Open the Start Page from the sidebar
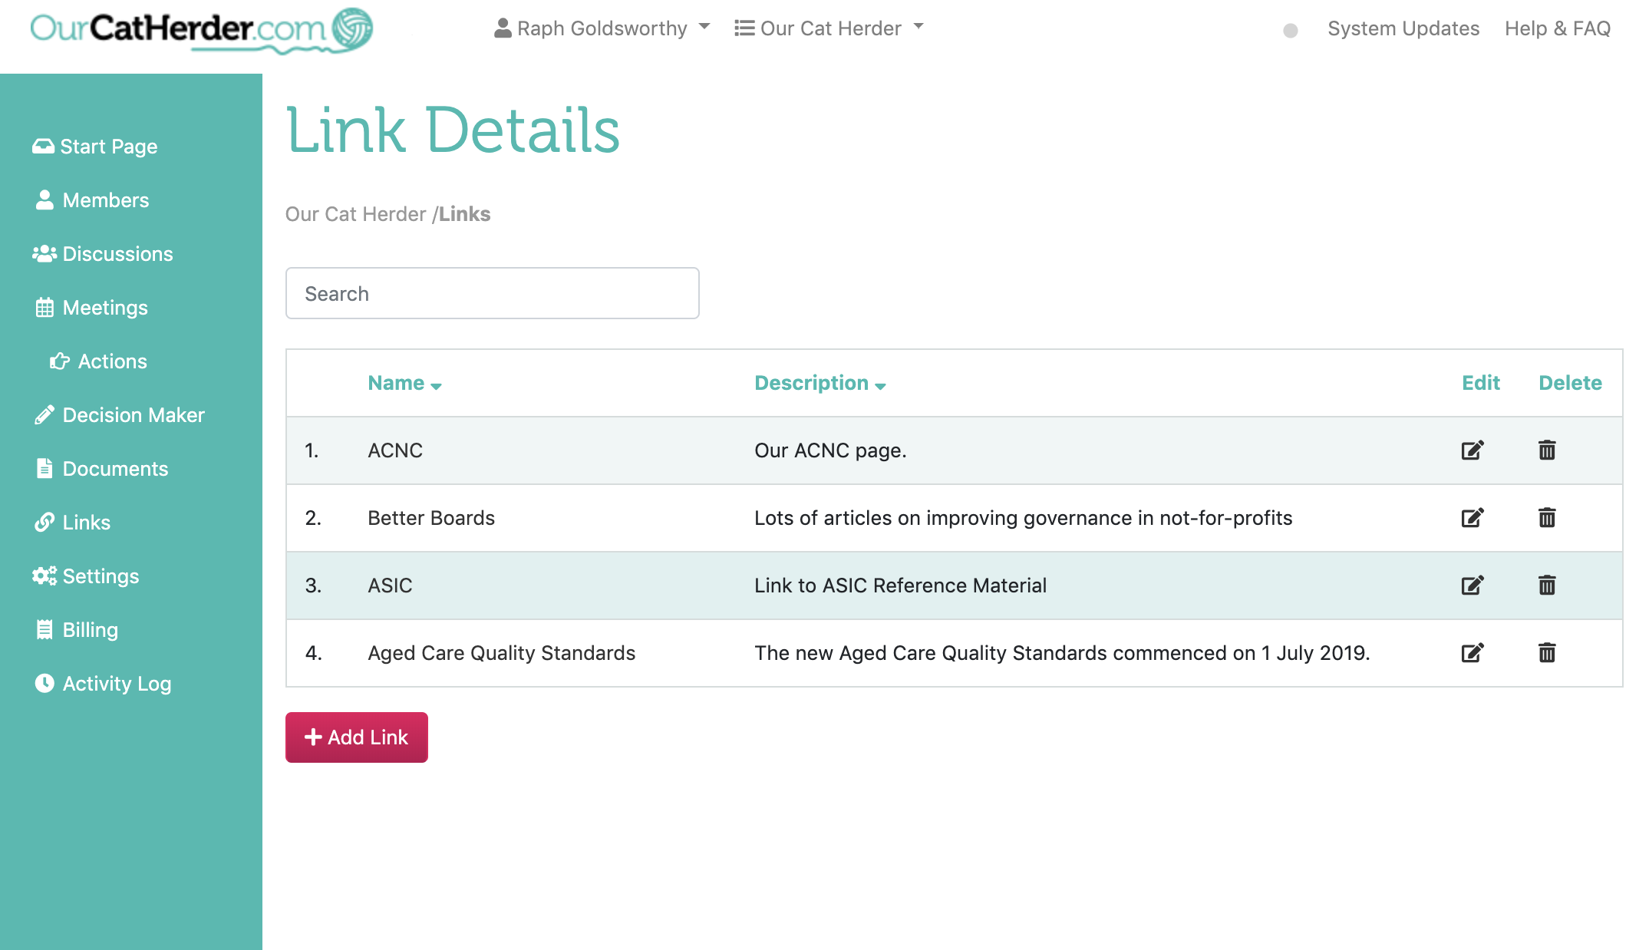1639x950 pixels. coord(109,146)
